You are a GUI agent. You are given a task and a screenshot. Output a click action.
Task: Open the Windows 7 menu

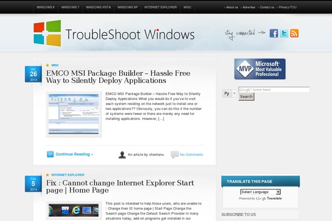click(70, 7)
